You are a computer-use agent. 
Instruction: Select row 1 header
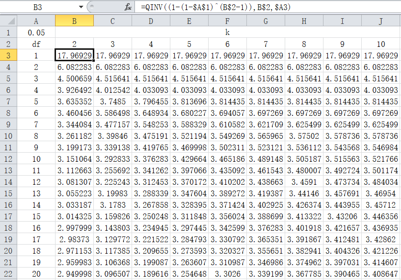point(9,32)
